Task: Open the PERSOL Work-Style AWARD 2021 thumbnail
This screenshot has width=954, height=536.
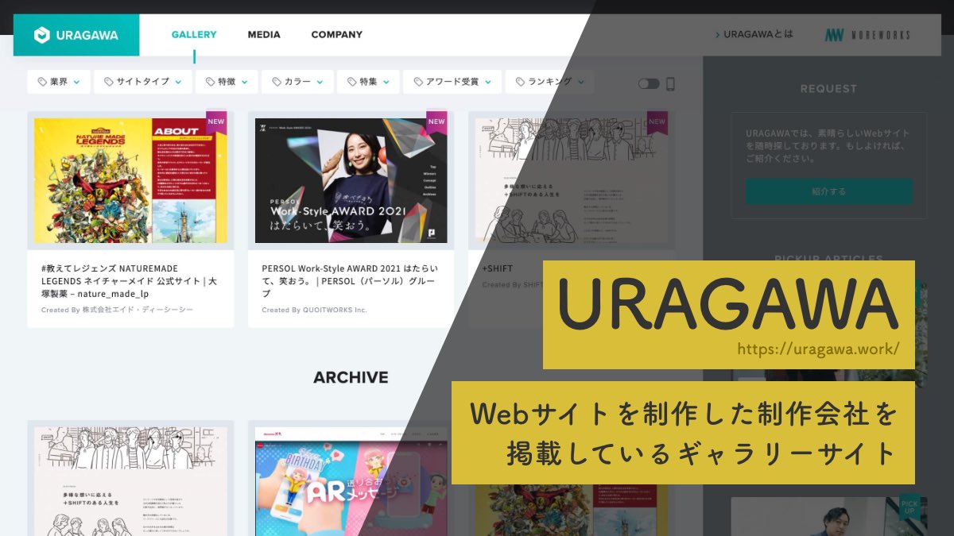Action: click(x=351, y=181)
